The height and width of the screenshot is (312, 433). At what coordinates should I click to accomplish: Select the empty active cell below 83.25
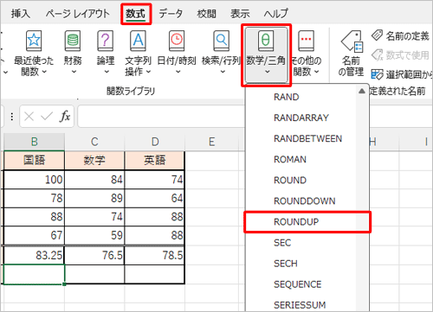(34, 274)
